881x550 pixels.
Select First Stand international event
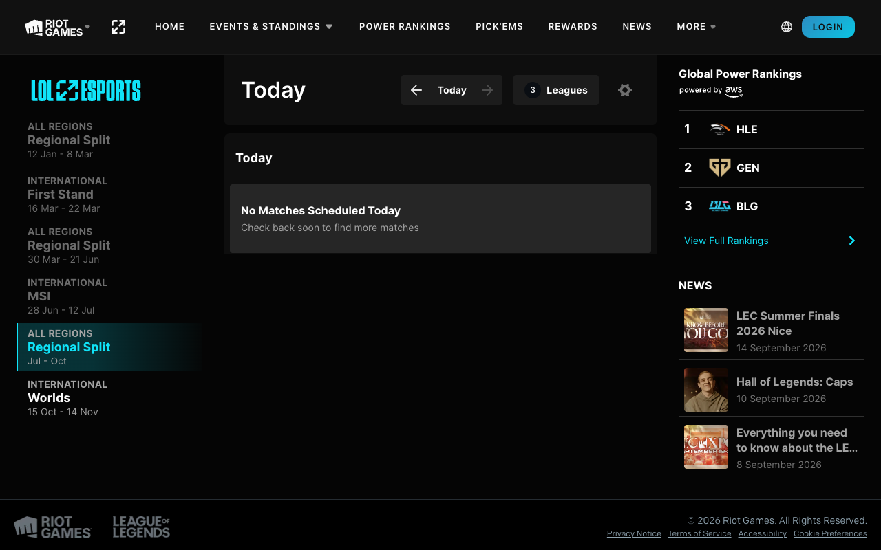(110, 195)
